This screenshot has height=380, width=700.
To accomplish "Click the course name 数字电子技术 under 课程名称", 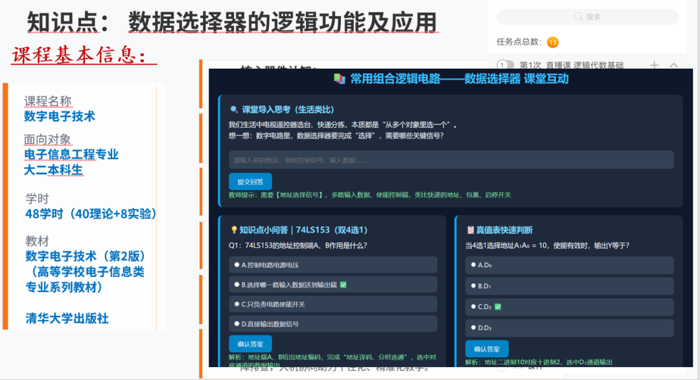I will [60, 117].
